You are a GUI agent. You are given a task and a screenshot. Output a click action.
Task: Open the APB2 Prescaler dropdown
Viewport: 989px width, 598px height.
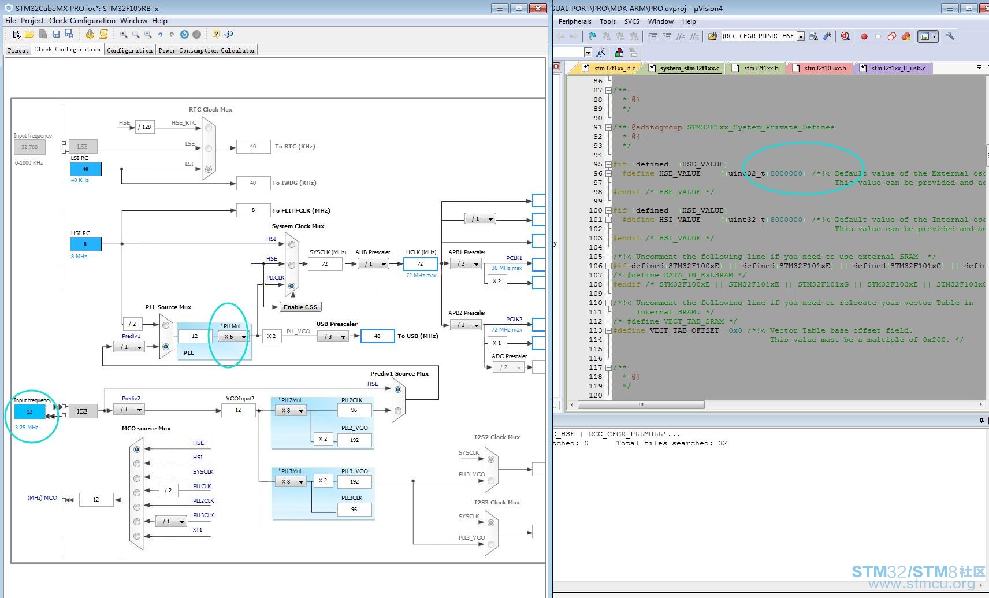tap(466, 325)
